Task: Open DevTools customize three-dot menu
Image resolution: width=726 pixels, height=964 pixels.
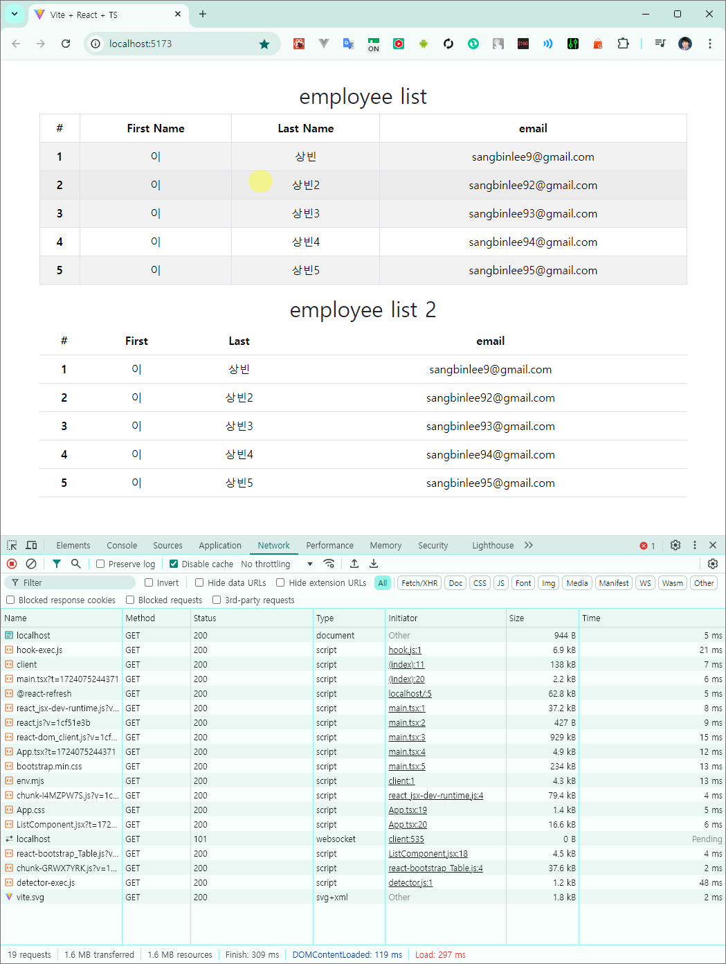Action: click(695, 545)
